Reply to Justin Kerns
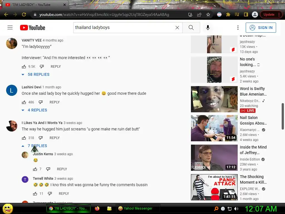This screenshot has width=285, height=214. click(x=62, y=169)
